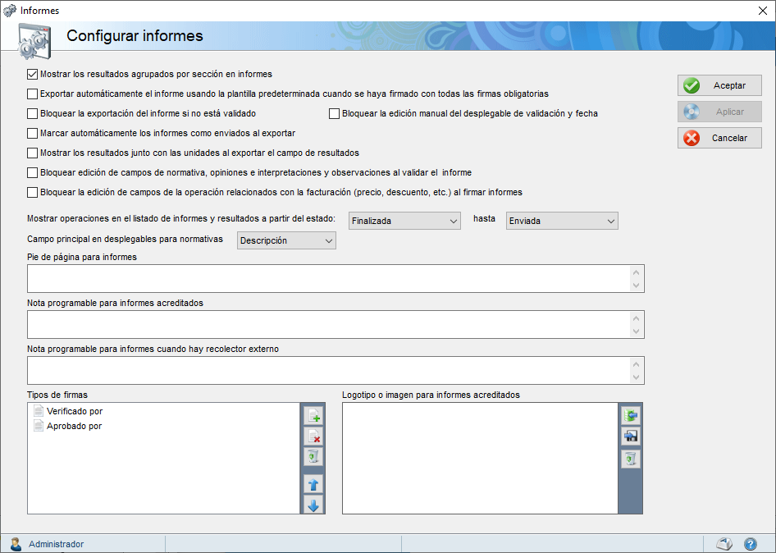Select Verificado por in signature list
Screen dimensions: 776x553
(74, 411)
